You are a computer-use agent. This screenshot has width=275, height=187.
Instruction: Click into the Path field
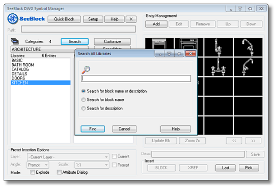78,29
